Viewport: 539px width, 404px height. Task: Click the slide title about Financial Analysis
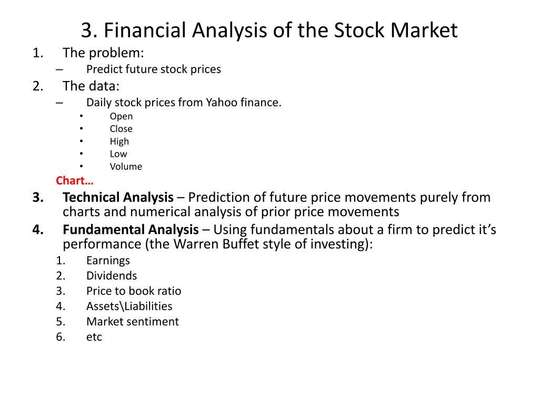coord(269,30)
